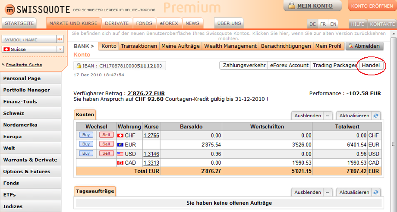The width and height of the screenshot is (397, 212).
Task: Click the Mein Konto button
Action: pos(312,6)
